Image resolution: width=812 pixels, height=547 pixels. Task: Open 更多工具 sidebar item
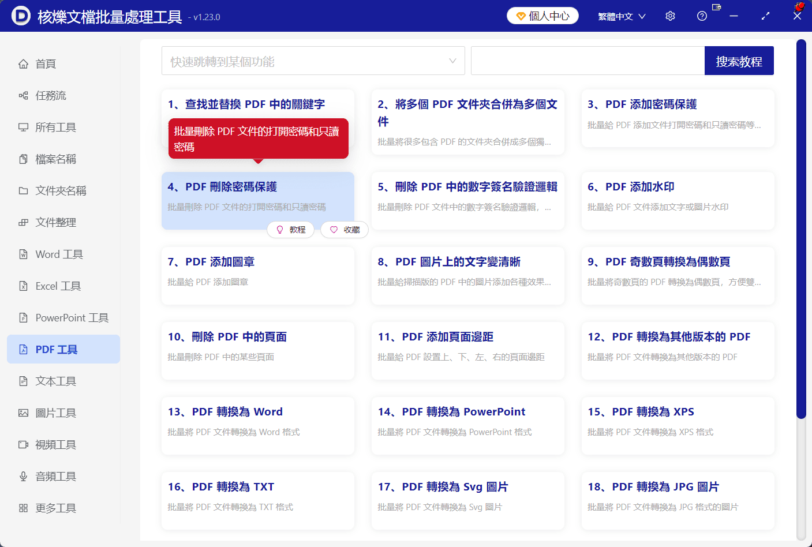63,508
